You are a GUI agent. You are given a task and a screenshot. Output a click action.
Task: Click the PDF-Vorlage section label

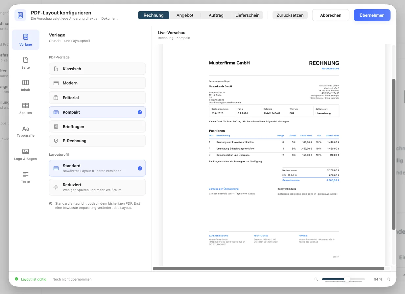(59, 57)
